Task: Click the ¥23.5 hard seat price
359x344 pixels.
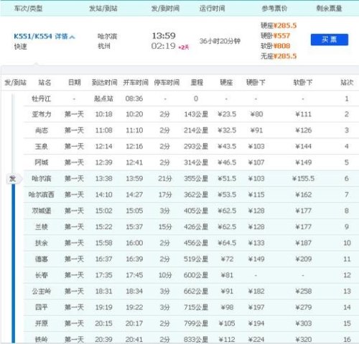Action: pyautogui.click(x=227, y=114)
